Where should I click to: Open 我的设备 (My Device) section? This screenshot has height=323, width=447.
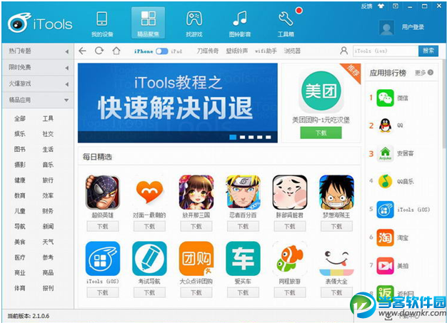pyautogui.click(x=102, y=24)
